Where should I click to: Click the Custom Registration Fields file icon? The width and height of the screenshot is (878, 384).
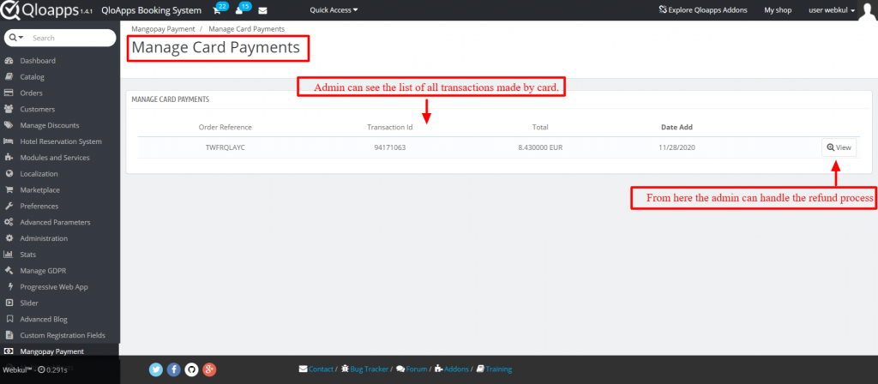click(9, 335)
